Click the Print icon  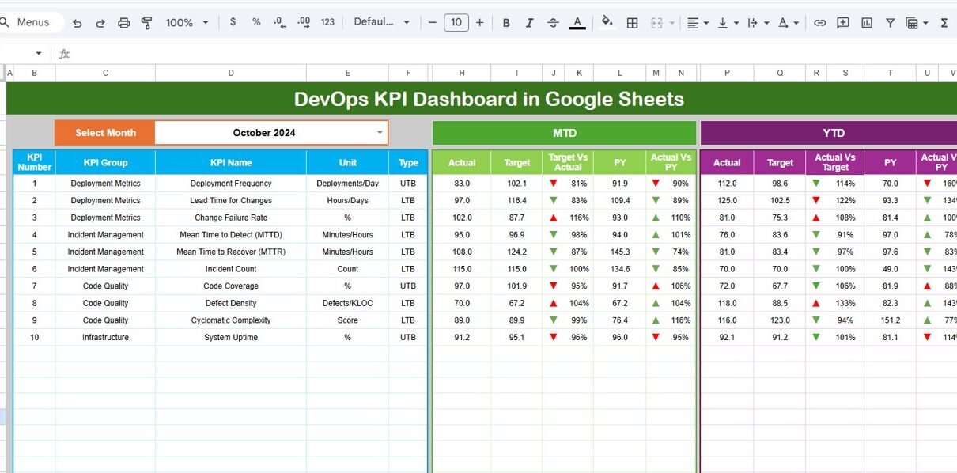pos(123,23)
